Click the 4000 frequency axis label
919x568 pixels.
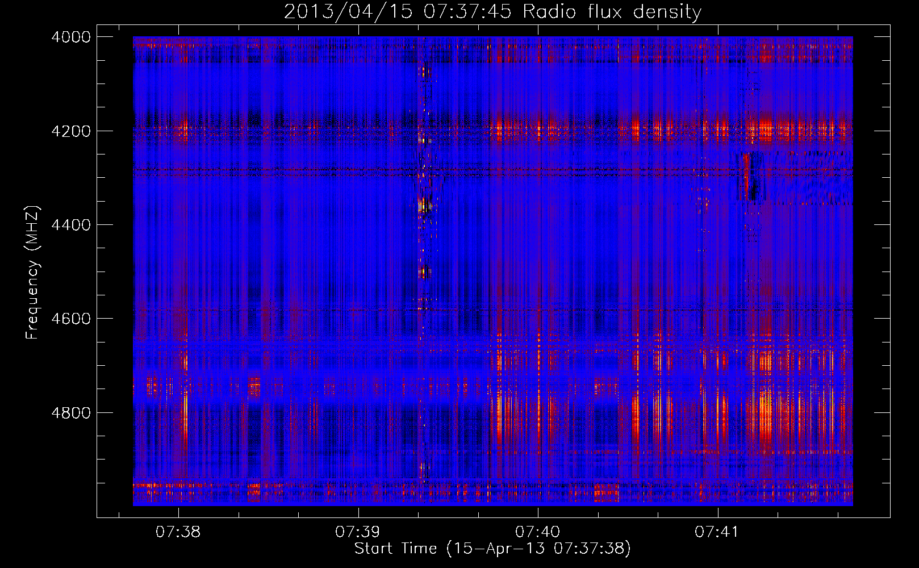[71, 37]
